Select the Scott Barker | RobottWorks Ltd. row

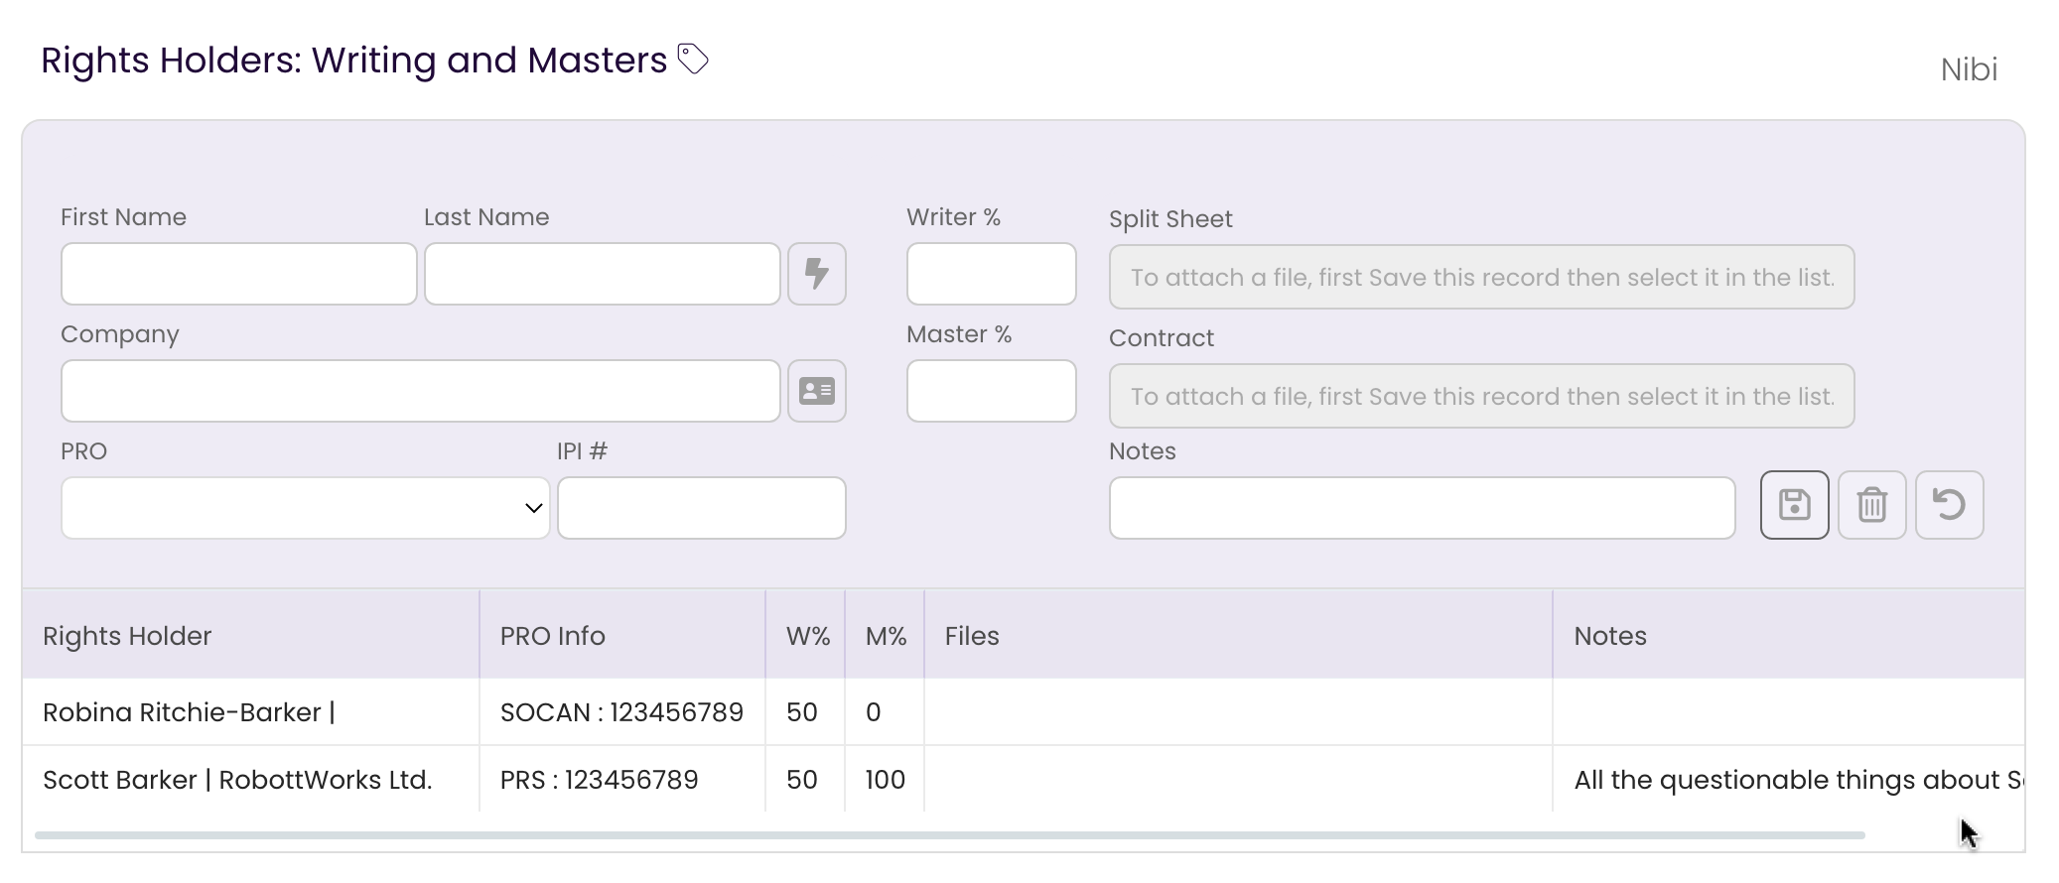tap(1024, 780)
